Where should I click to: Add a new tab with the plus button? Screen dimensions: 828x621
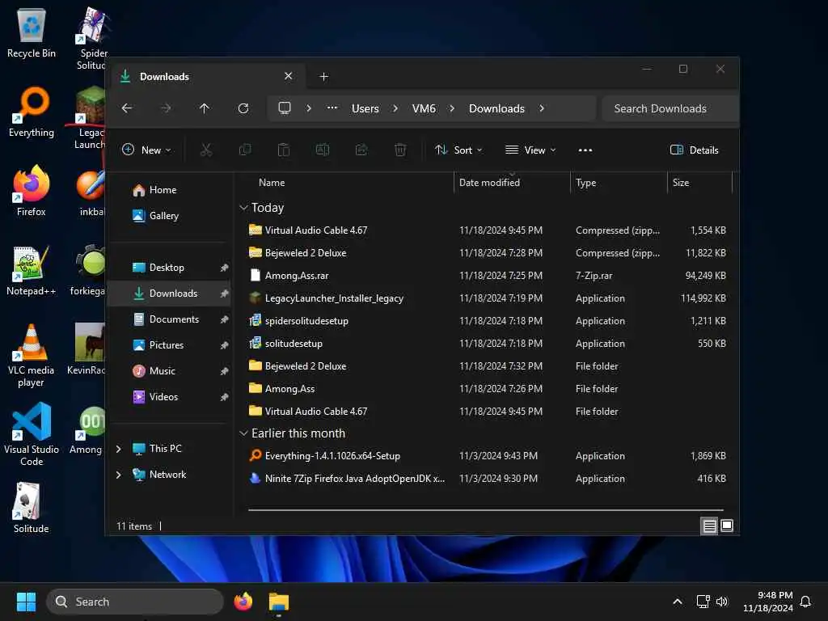323,77
